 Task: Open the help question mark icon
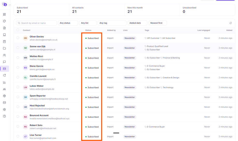(4, 116)
